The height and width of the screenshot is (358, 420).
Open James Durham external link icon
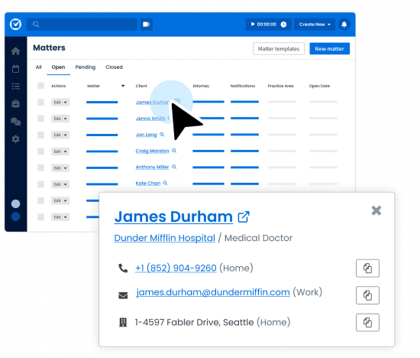click(x=244, y=216)
